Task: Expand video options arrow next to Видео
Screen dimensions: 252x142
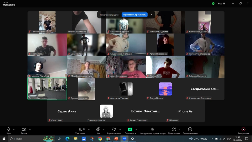Action: pyautogui.click(x=30, y=129)
